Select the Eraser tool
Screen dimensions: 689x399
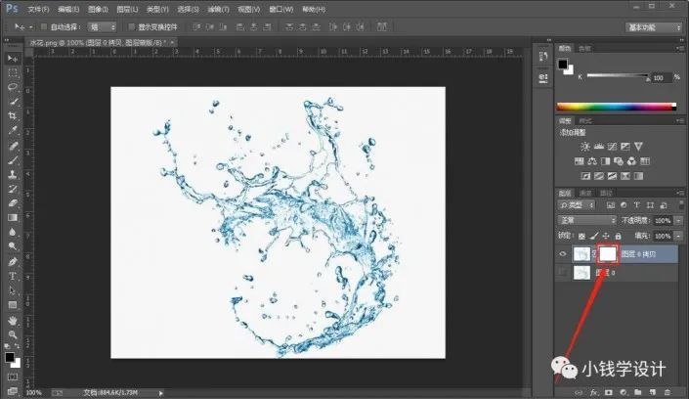pos(13,203)
